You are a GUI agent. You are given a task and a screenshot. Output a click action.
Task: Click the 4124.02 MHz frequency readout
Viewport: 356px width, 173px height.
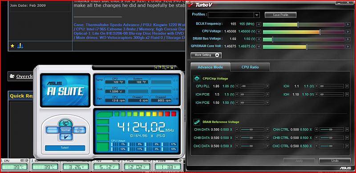click(x=146, y=127)
